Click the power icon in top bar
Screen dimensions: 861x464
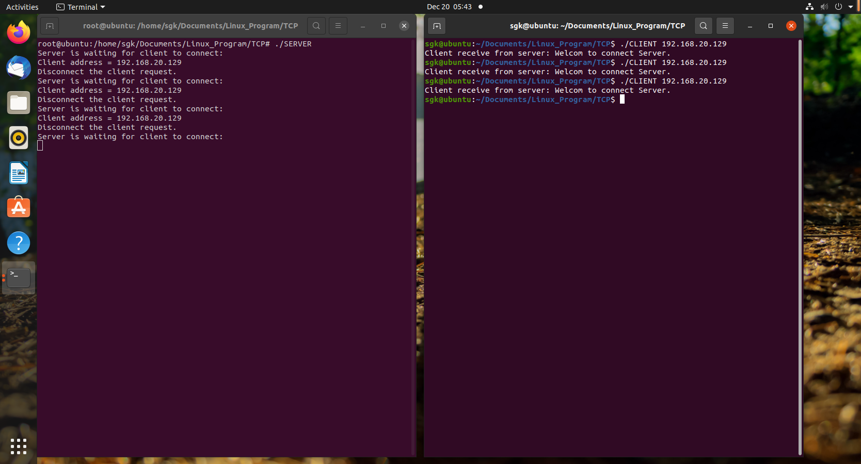(x=838, y=7)
